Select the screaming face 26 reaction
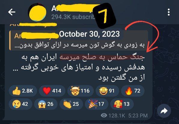The height and width of the screenshot is (124, 179). 46,104
